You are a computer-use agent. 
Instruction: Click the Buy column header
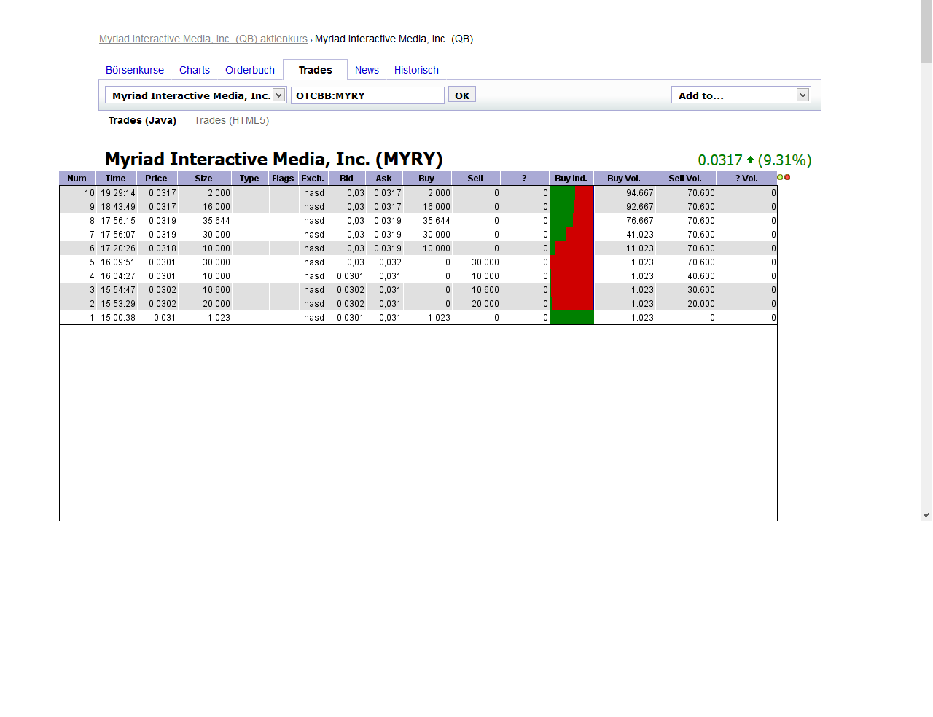pos(426,179)
